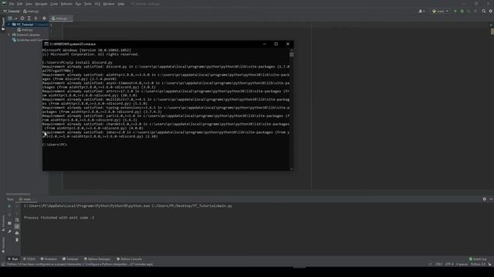
Task: Open the Help menu
Action: 120,4
